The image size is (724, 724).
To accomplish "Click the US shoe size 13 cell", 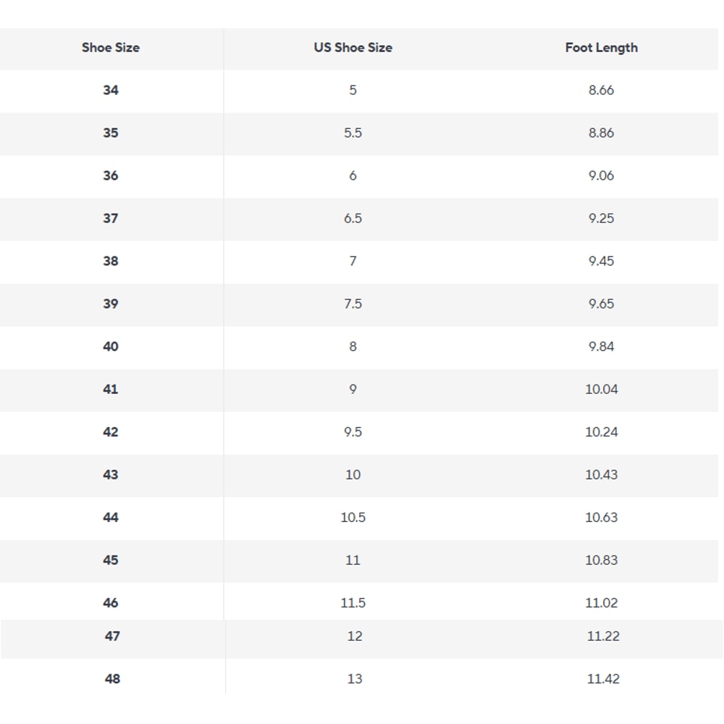I will coord(355,678).
